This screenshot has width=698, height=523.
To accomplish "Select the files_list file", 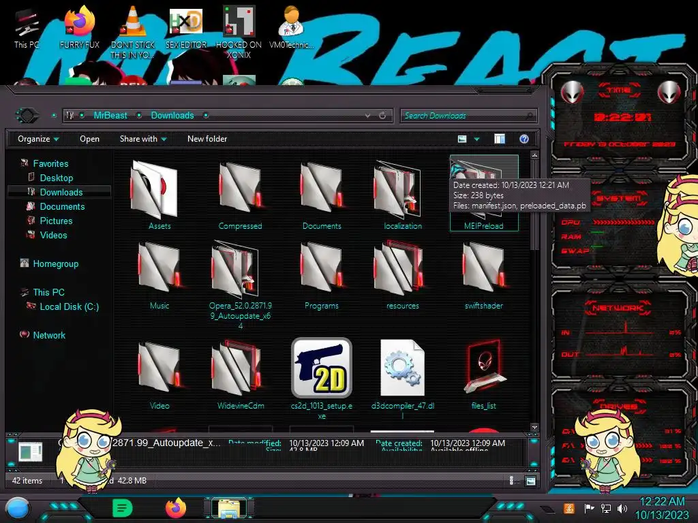I will 484,375.
